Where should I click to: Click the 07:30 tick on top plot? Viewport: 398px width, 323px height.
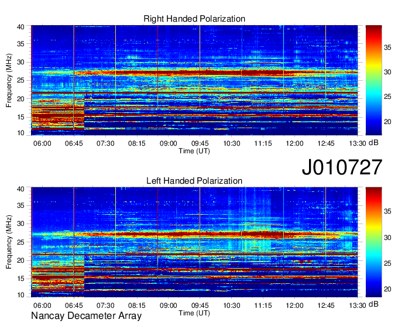(x=105, y=143)
